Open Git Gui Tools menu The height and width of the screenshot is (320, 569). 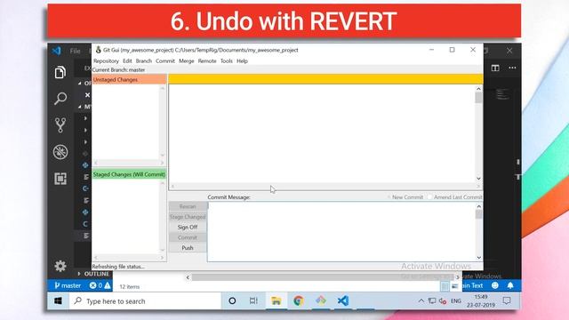click(x=227, y=61)
